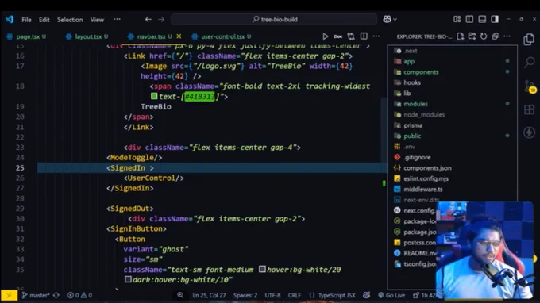The height and width of the screenshot is (303, 540).
Task: Switch to the page.tsx tab
Action: 28,36
